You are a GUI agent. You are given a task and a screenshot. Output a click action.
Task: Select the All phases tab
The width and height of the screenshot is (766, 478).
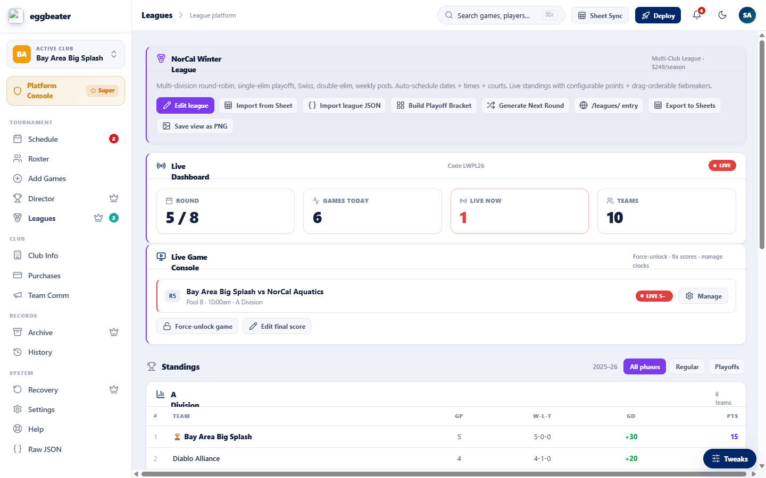645,366
